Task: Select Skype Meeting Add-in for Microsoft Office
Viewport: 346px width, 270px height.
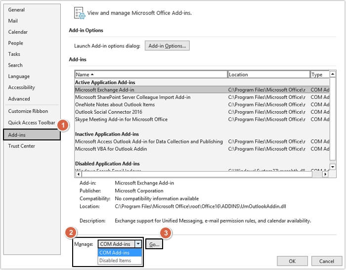Action: pos(202,119)
